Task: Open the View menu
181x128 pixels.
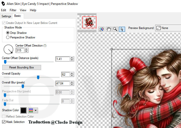Action: pos(23,10)
